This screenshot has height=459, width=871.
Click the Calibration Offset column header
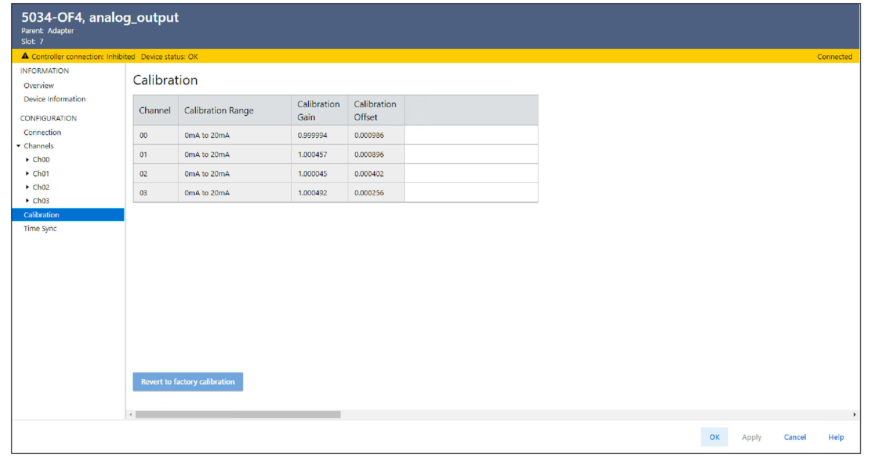376,110
